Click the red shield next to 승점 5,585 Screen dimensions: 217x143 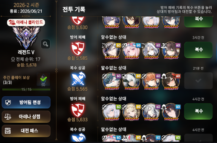pyautogui.click(x=78, y=49)
